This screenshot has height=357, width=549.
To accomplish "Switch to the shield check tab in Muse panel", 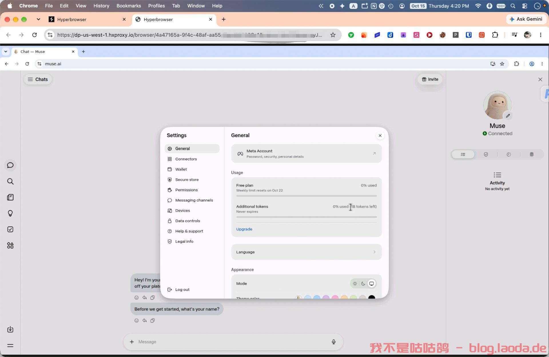I will pos(486,154).
